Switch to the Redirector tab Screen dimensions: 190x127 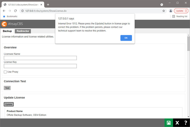point(23,31)
